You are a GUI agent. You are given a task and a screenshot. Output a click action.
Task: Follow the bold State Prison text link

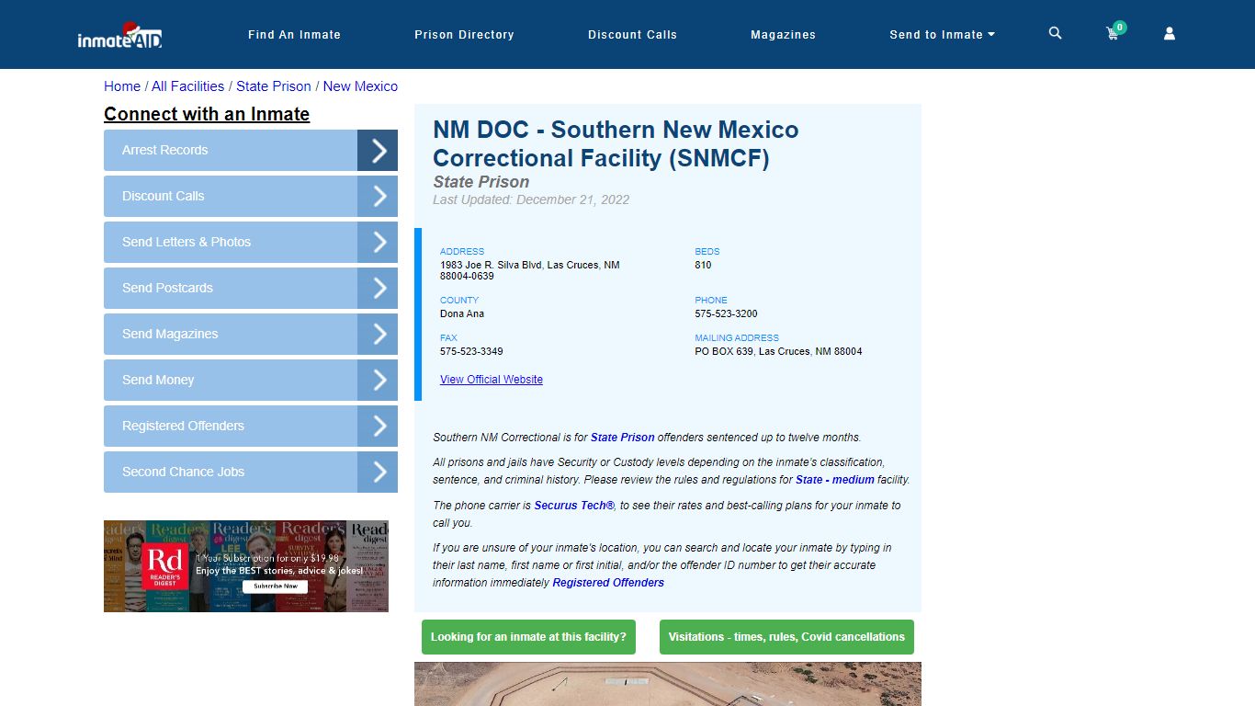(x=623, y=438)
